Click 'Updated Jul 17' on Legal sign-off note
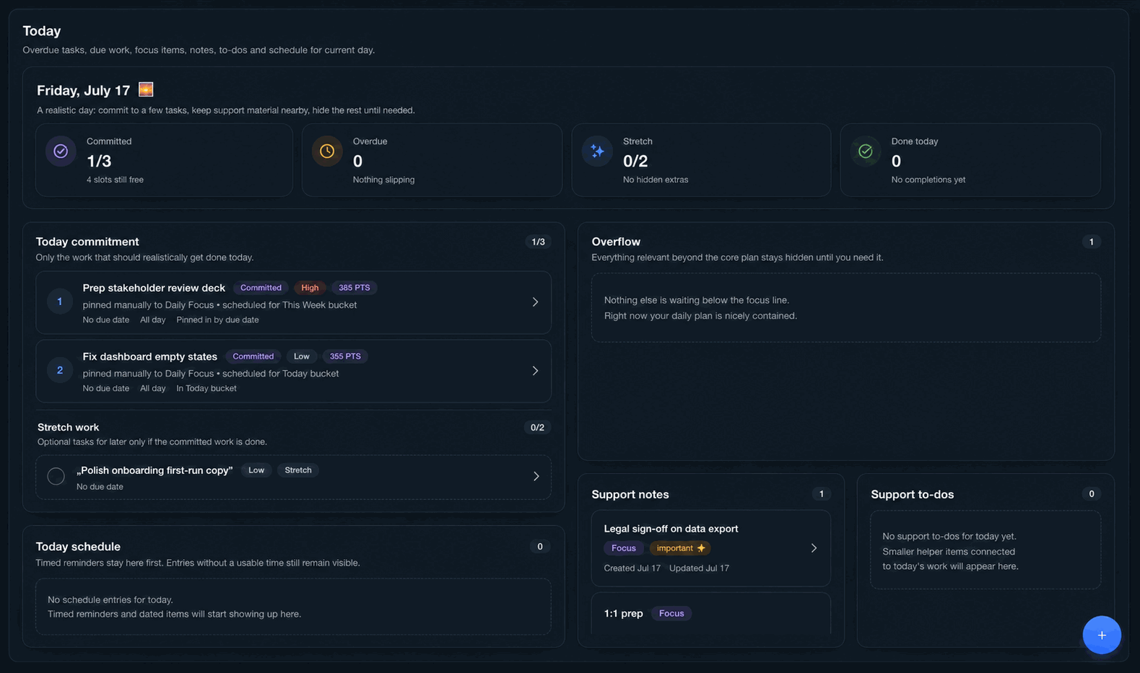The width and height of the screenshot is (1140, 673). point(699,568)
